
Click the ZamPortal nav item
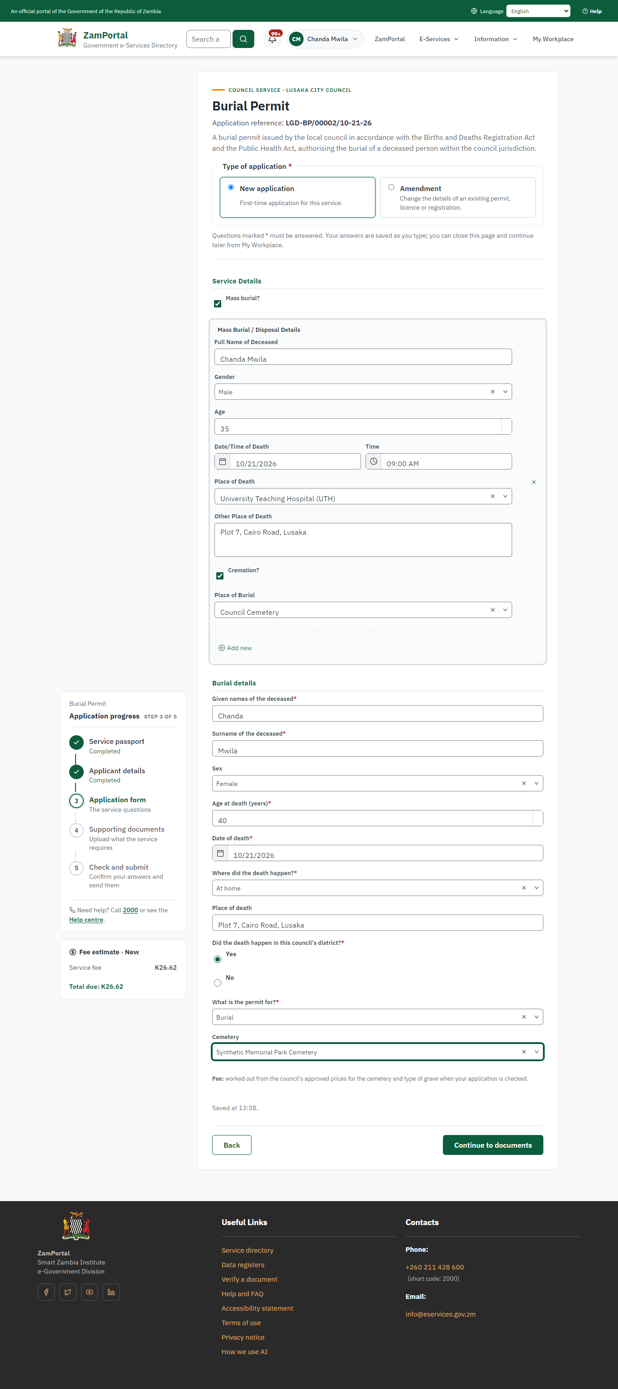[390, 39]
